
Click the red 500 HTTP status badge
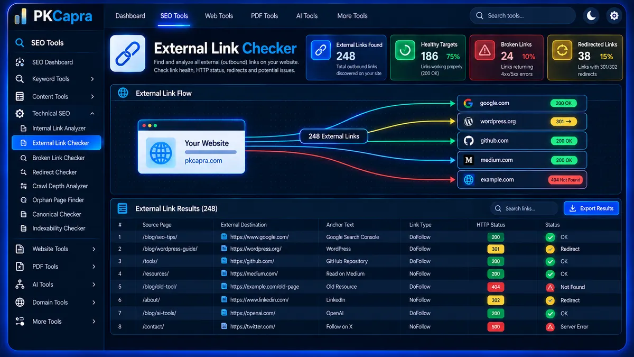click(496, 326)
